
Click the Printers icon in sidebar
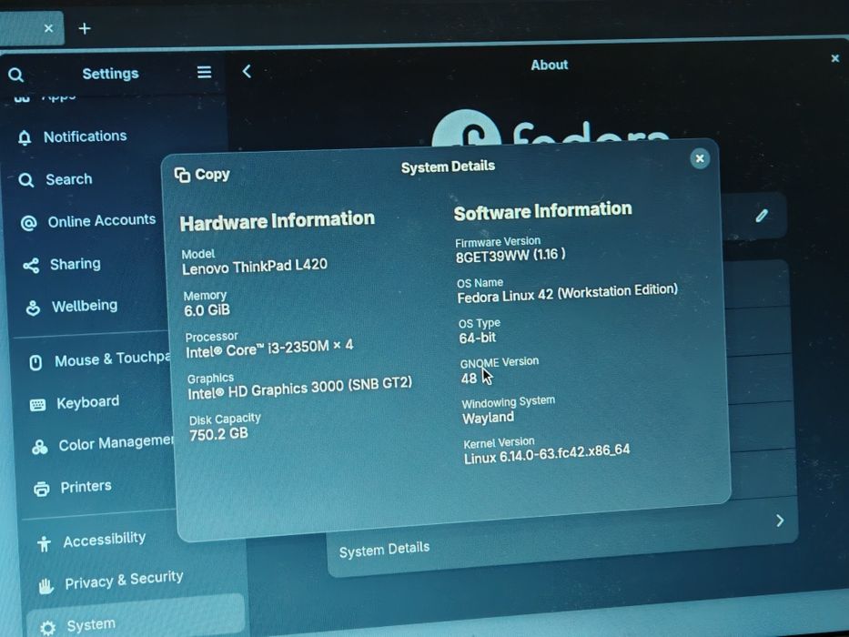tap(42, 489)
